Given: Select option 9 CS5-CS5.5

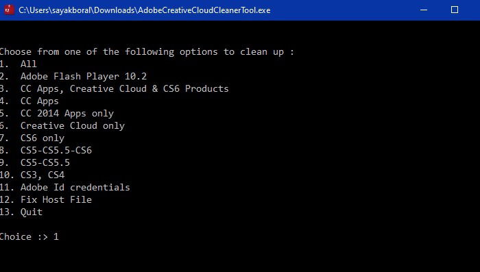Looking at the screenshot, I should point(35,162).
